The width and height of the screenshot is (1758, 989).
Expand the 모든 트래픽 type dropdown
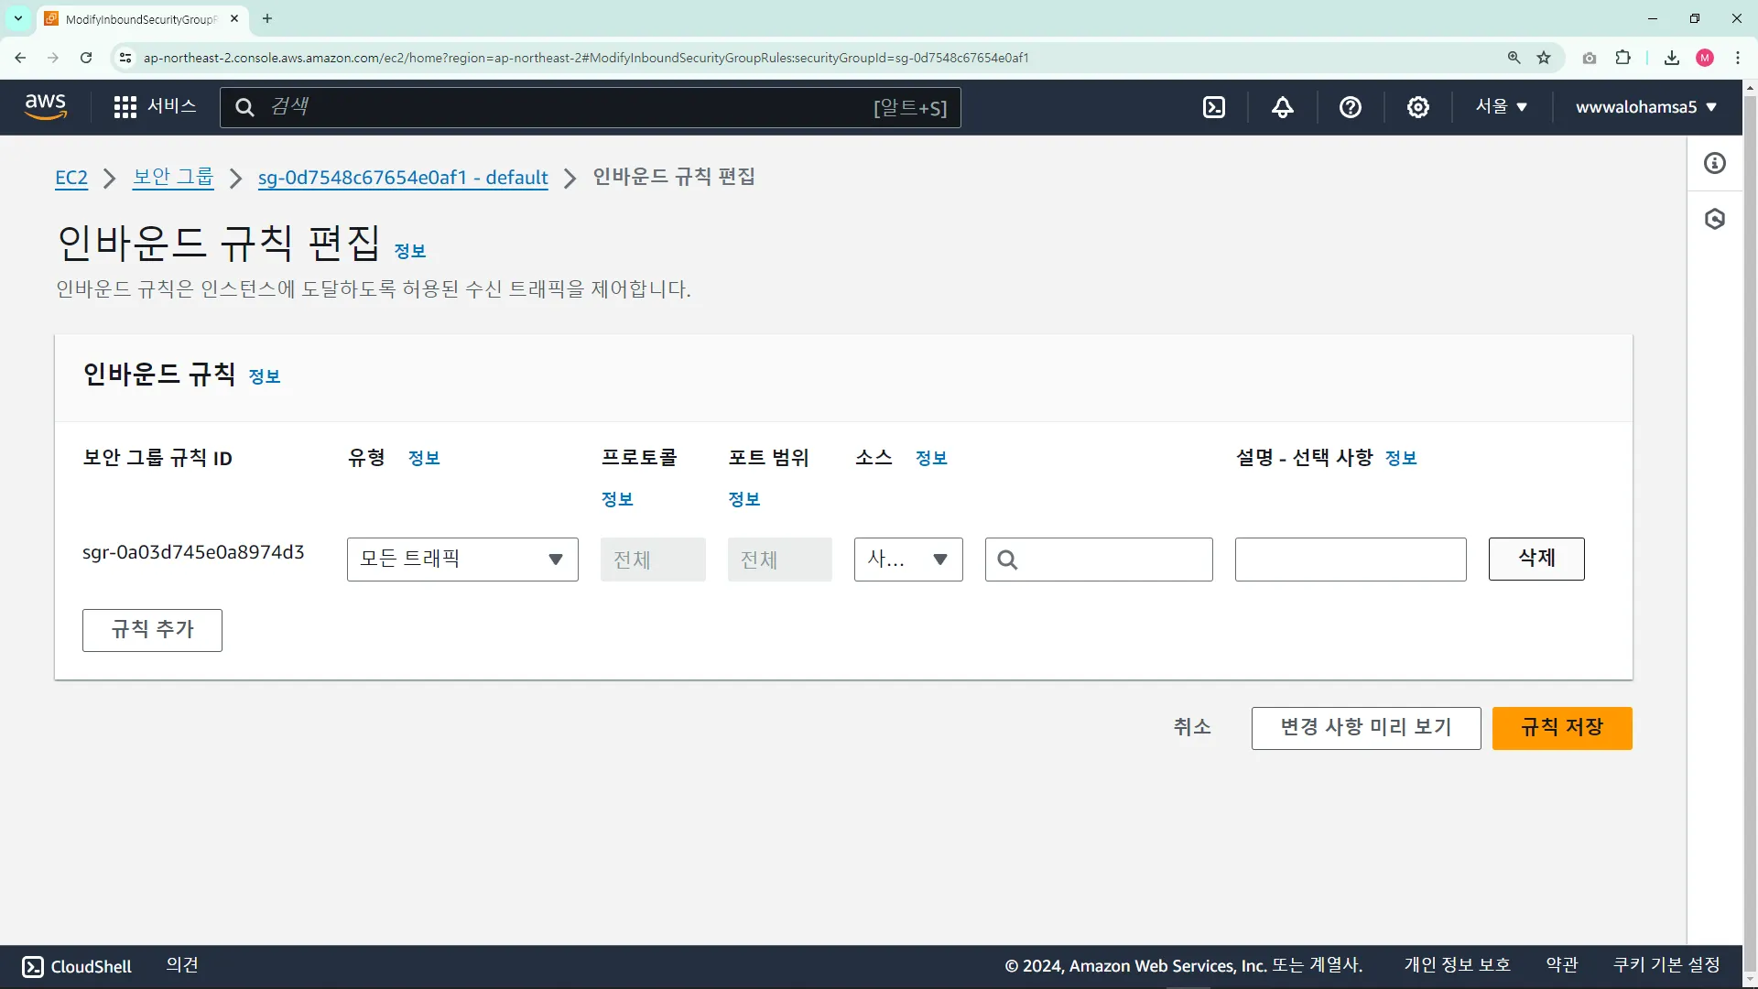[462, 560]
